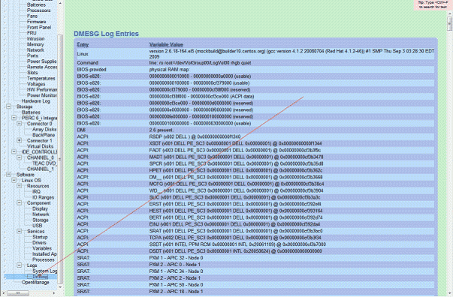Click the DMESG Log Entries heading
This screenshot has width=453, height=297.
coord(107,34)
